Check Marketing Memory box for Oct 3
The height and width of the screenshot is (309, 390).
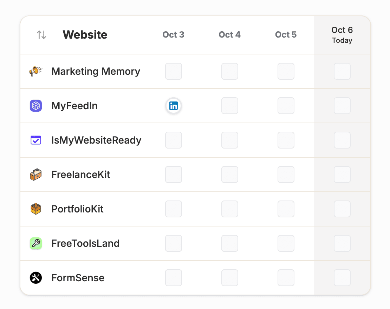click(x=174, y=71)
